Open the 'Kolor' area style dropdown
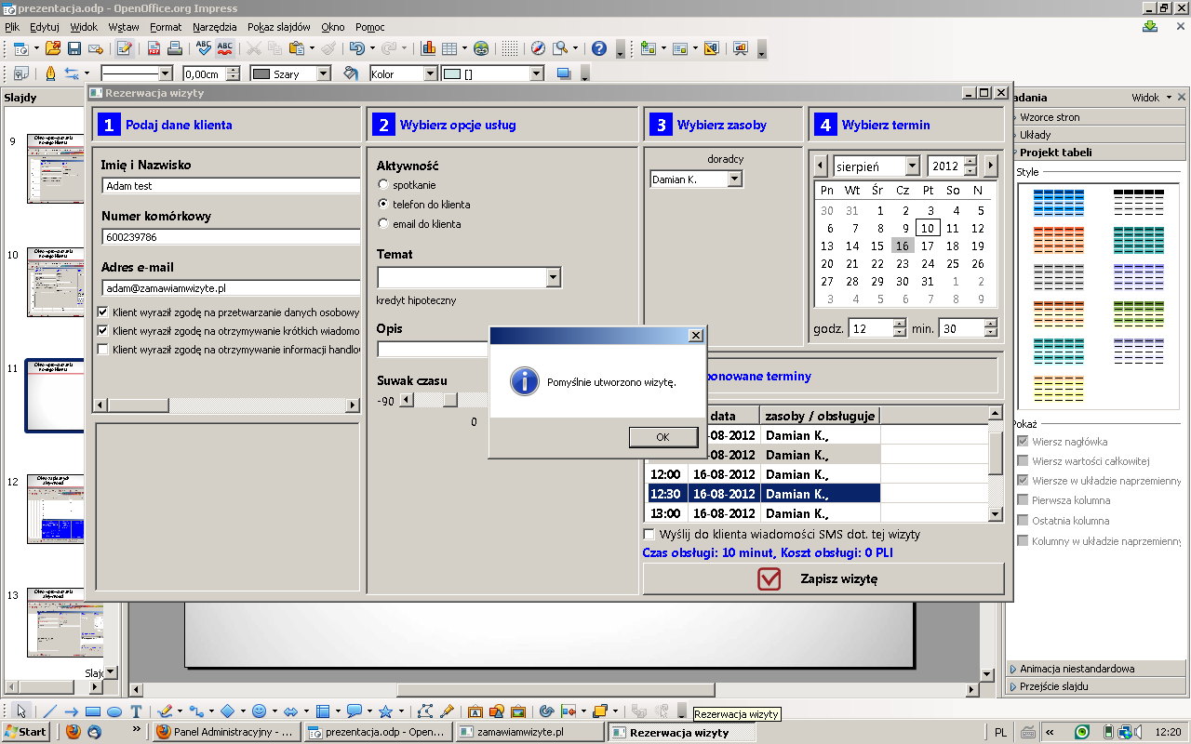Screen dimensions: 1191x744 [x=430, y=73]
